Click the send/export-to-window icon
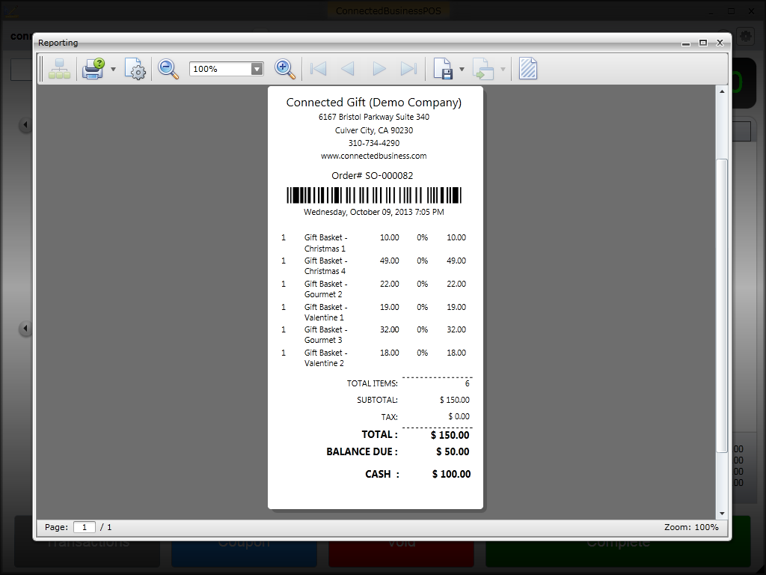Image resolution: width=766 pixels, height=575 pixels. tap(483, 70)
